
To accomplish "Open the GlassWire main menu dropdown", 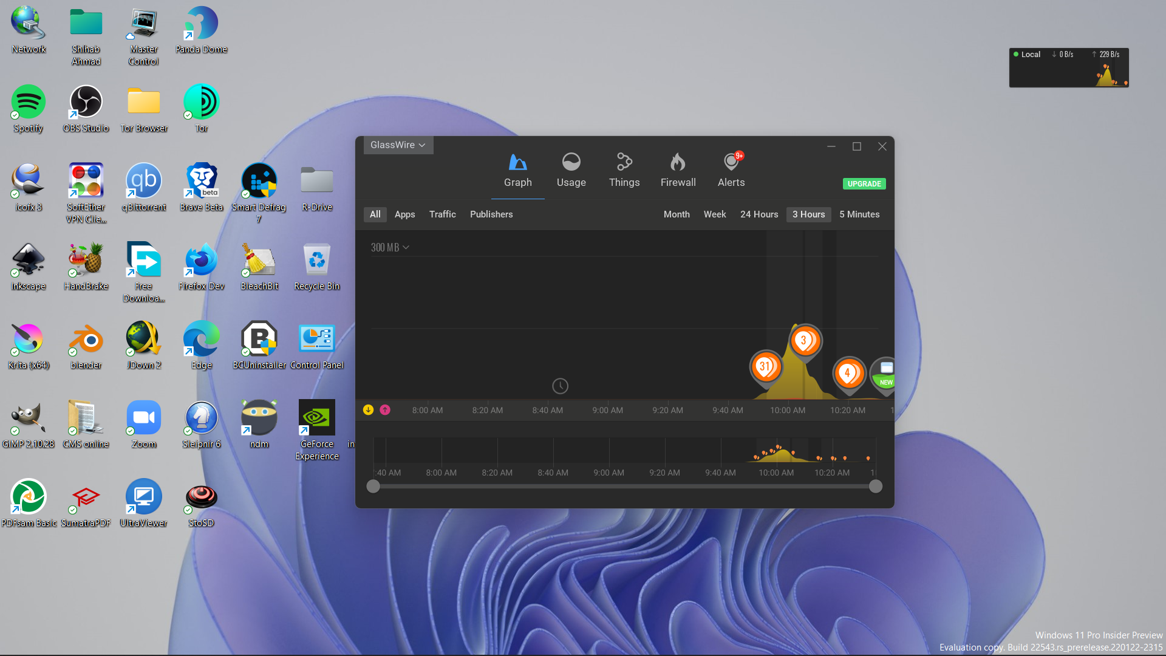I will [398, 145].
